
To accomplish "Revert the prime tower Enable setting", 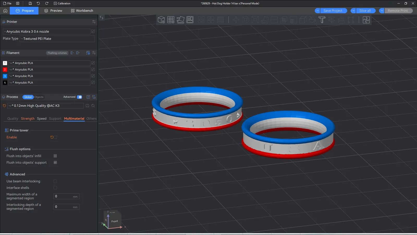I will [x=52, y=137].
